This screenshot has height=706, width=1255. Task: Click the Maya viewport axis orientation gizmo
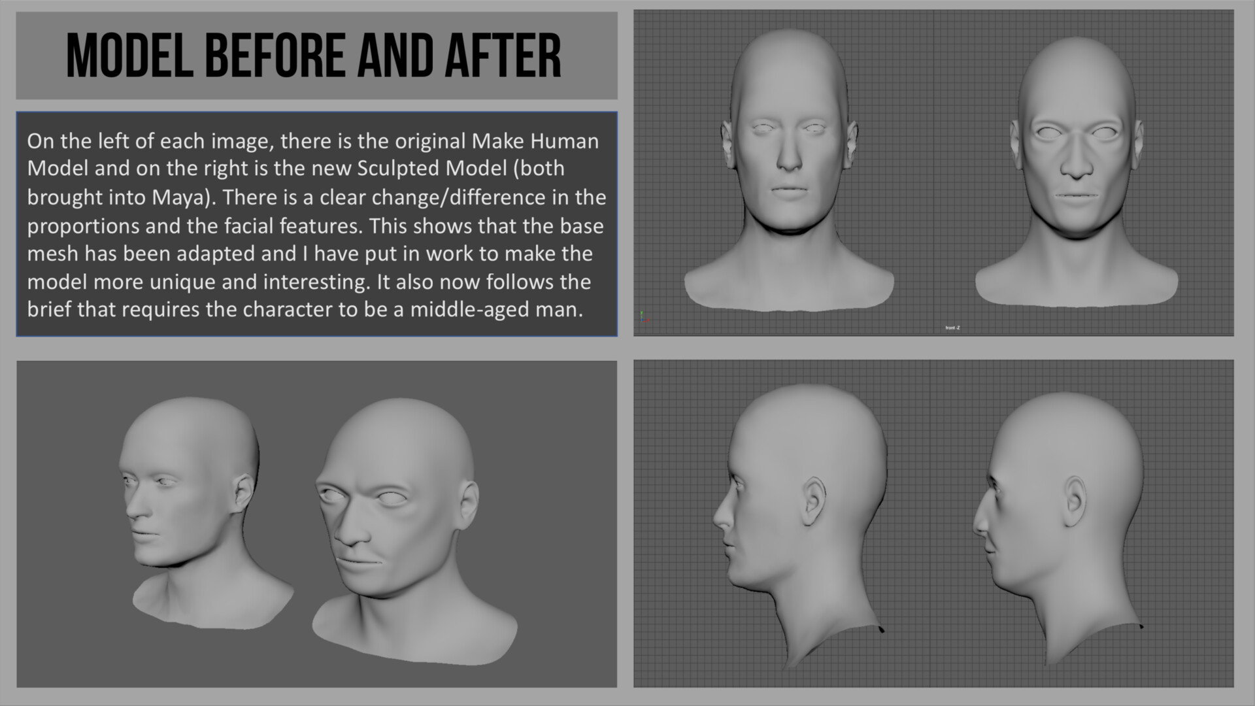tap(643, 318)
